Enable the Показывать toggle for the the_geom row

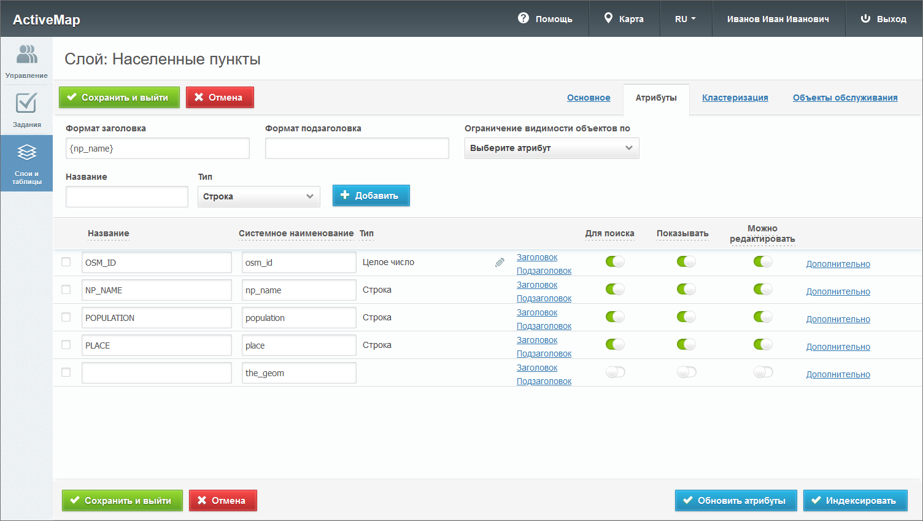[686, 372]
